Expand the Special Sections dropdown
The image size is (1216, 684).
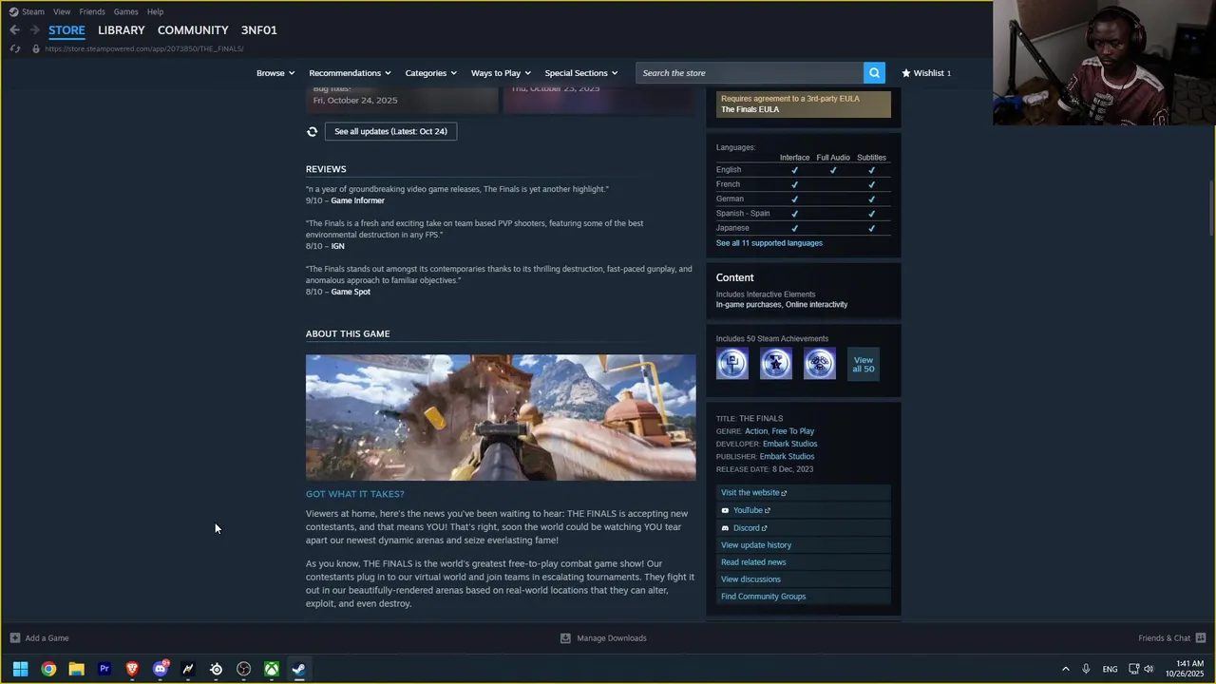(580, 73)
